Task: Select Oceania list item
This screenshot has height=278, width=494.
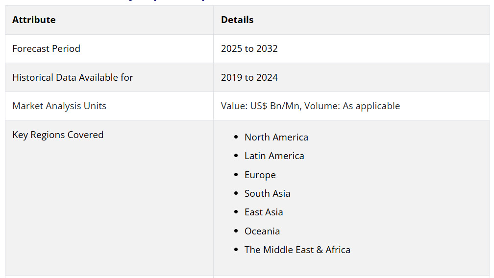Action: [262, 231]
